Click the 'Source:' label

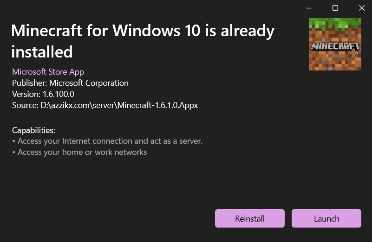[25, 105]
